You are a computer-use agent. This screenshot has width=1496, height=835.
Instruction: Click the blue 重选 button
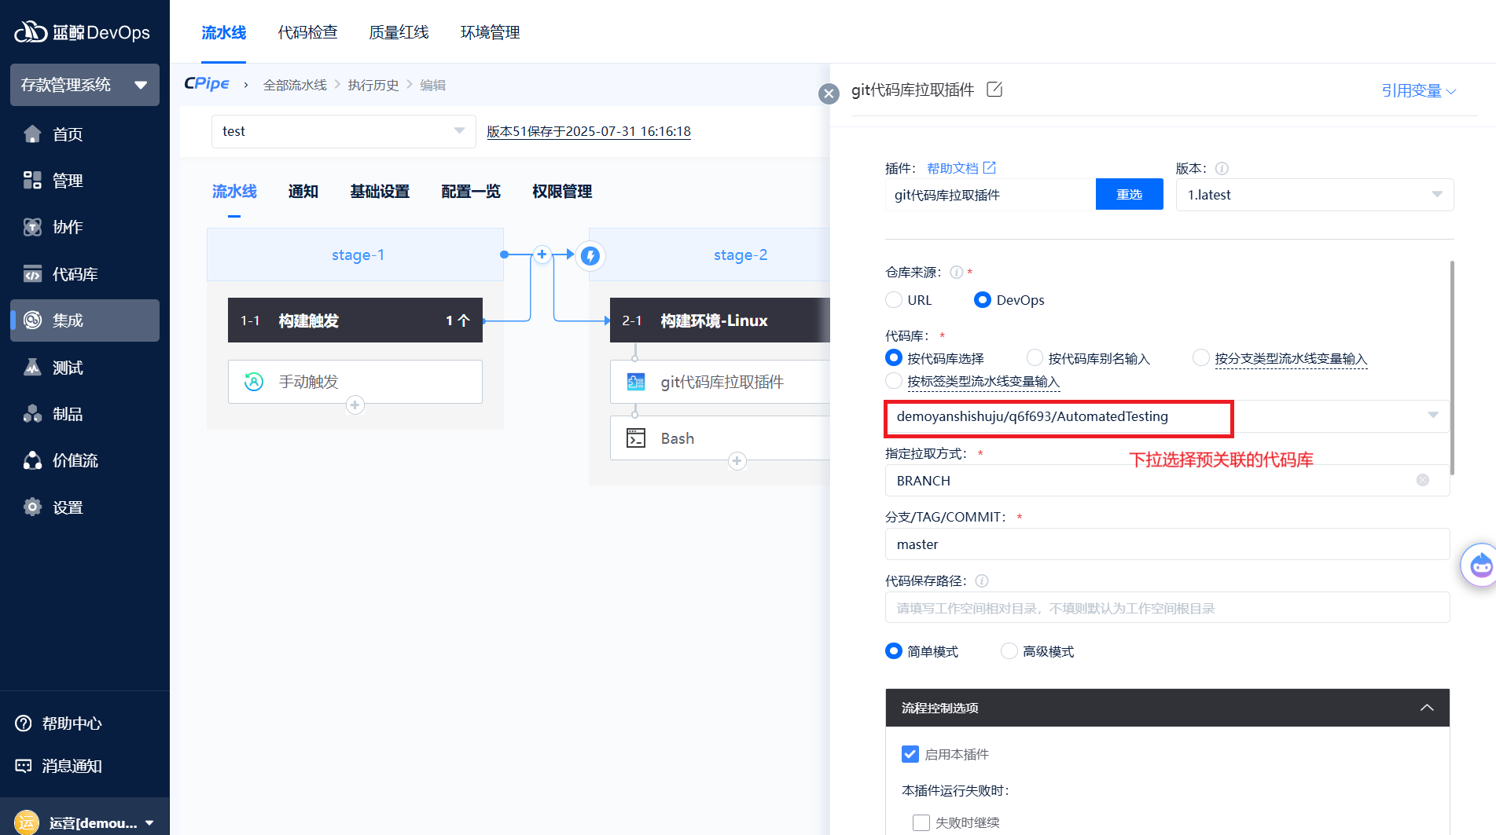click(1129, 195)
